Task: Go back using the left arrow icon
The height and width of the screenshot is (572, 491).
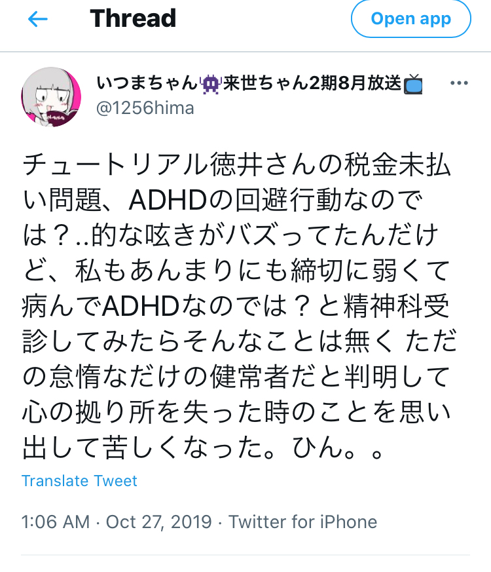Action: [37, 19]
